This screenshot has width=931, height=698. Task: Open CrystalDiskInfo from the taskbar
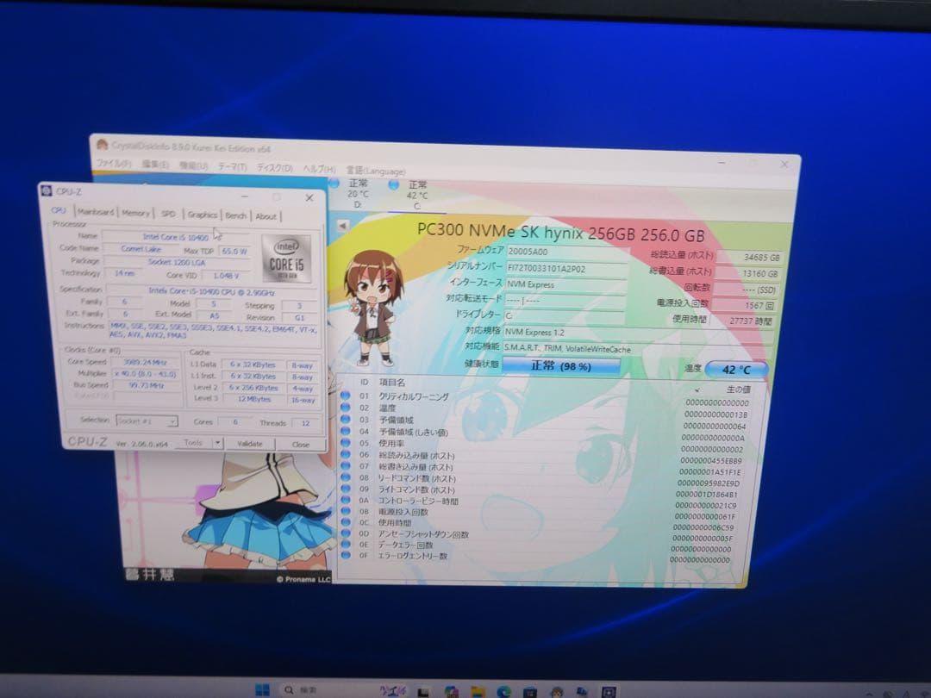(555, 689)
